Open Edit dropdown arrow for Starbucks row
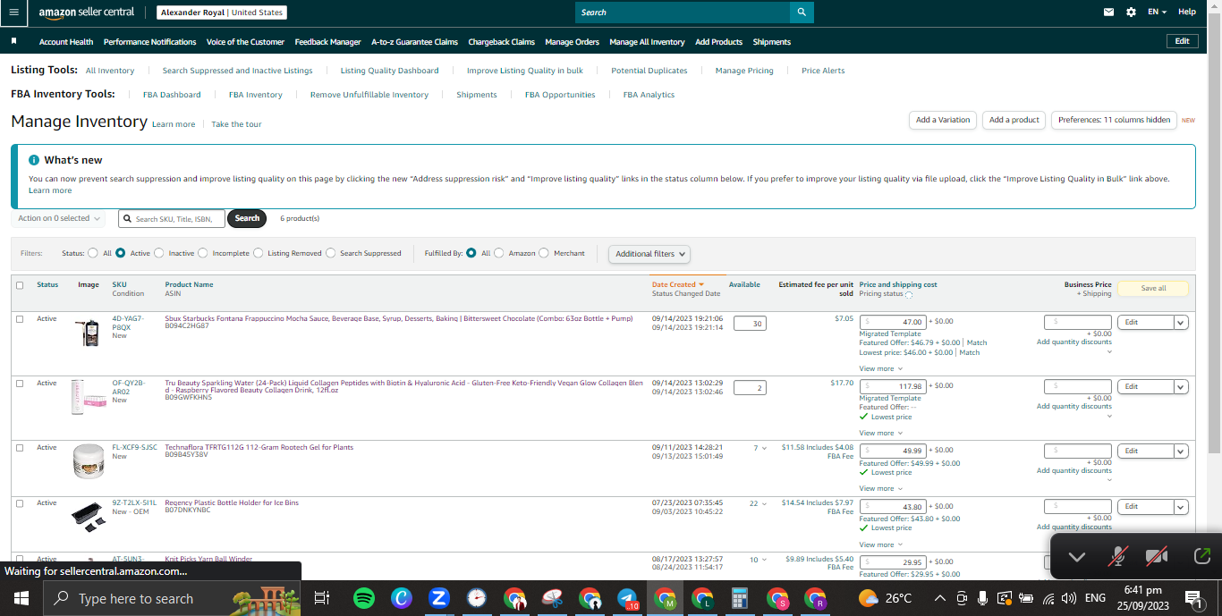Screen dimensions: 1222x616 1180,322
